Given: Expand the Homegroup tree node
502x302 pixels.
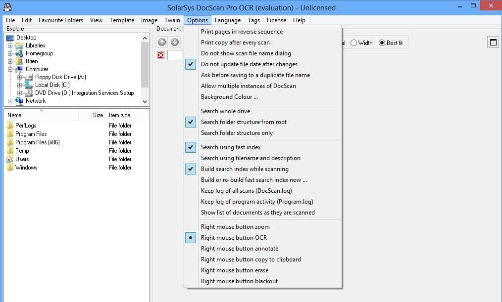Looking at the screenshot, I should coord(10,54).
